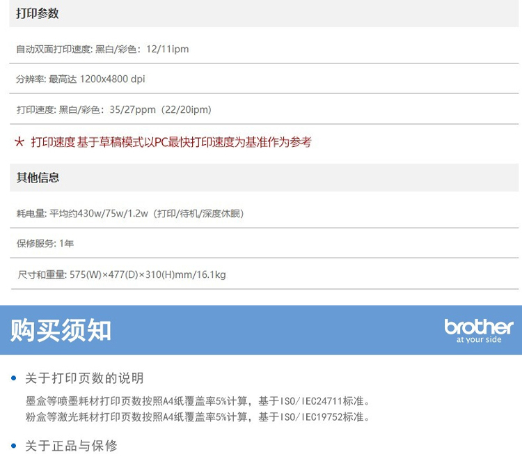The image size is (522, 459).
Task: Click the red 打印速度基于草稿模式 note text
Action: tap(171, 142)
